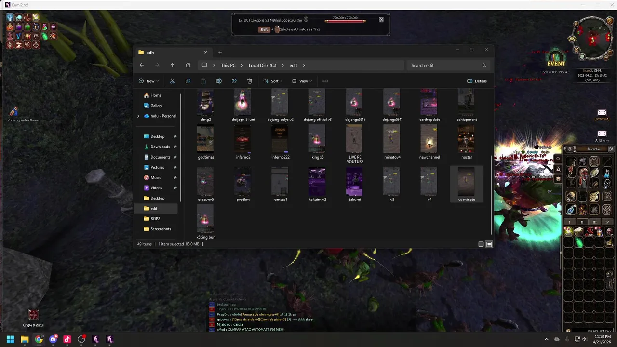This screenshot has width=617, height=347.
Task: Open Google Chrome from the taskbar
Action: [x=39, y=339]
